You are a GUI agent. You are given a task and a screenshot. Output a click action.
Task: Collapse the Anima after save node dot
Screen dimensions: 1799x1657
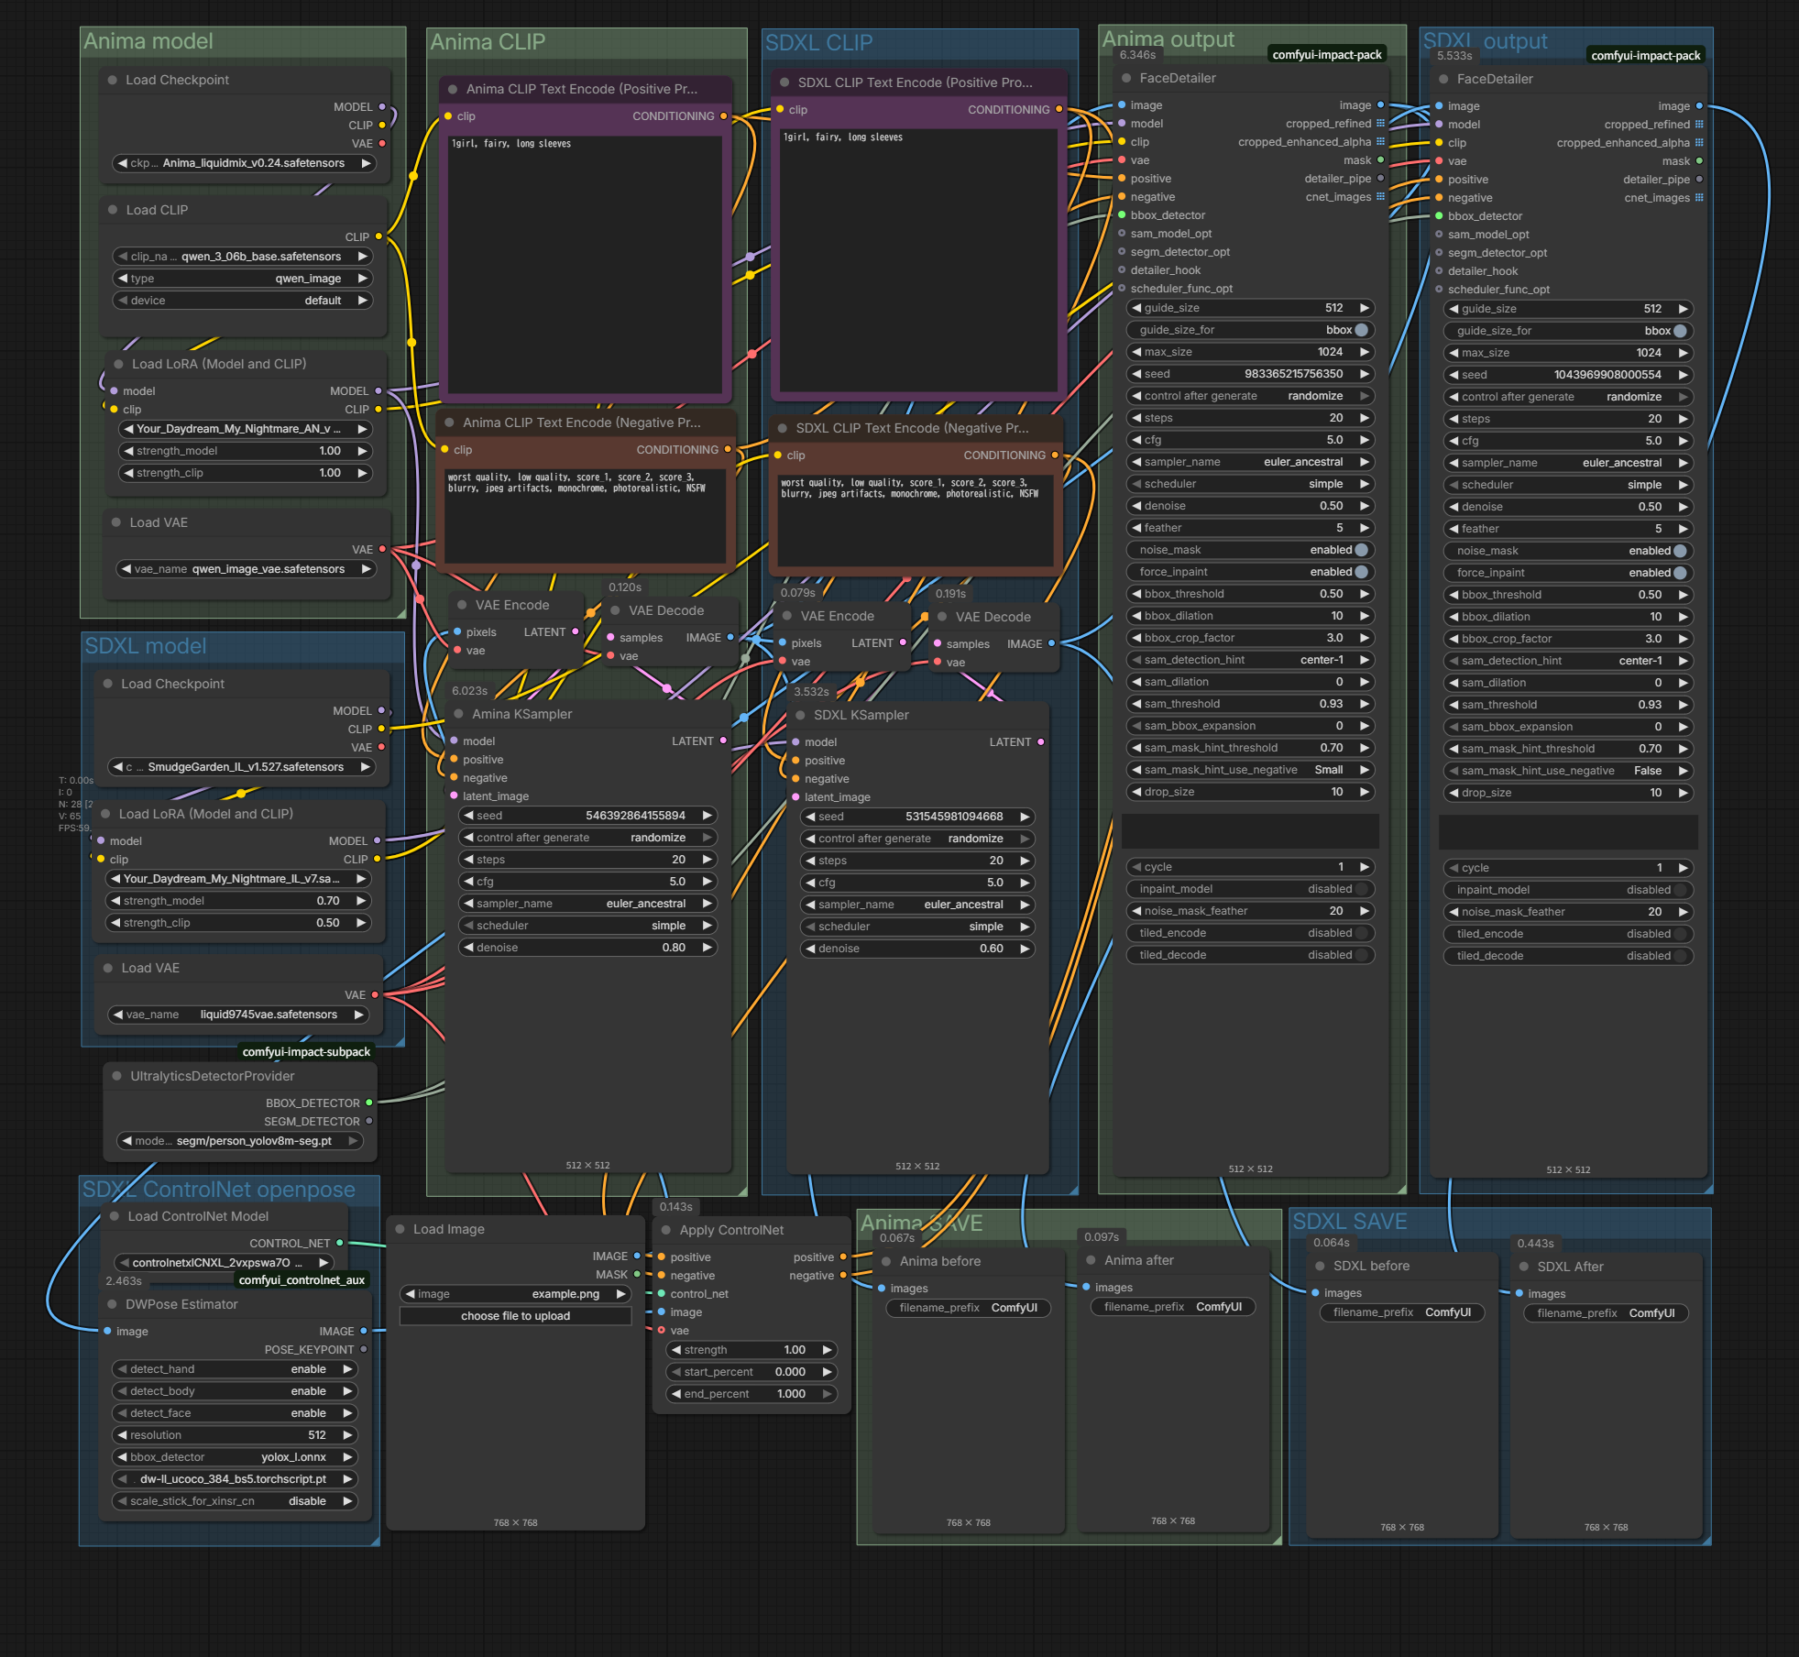click(x=1091, y=1260)
